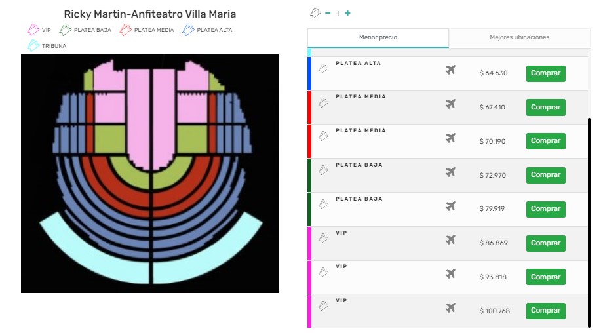Image resolution: width=603 pixels, height=333 pixels.
Task: Select the pink VIP center block on map
Action: coord(138,111)
